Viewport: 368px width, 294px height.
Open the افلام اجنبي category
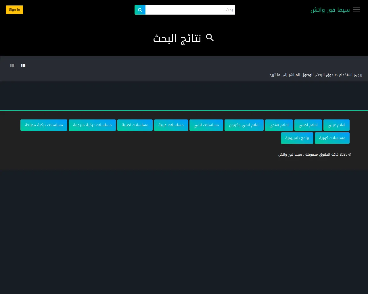[308, 125]
